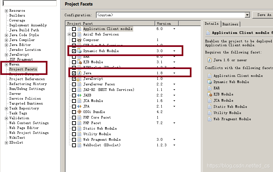Click the Dynamic Web Module globe icon

80,51
